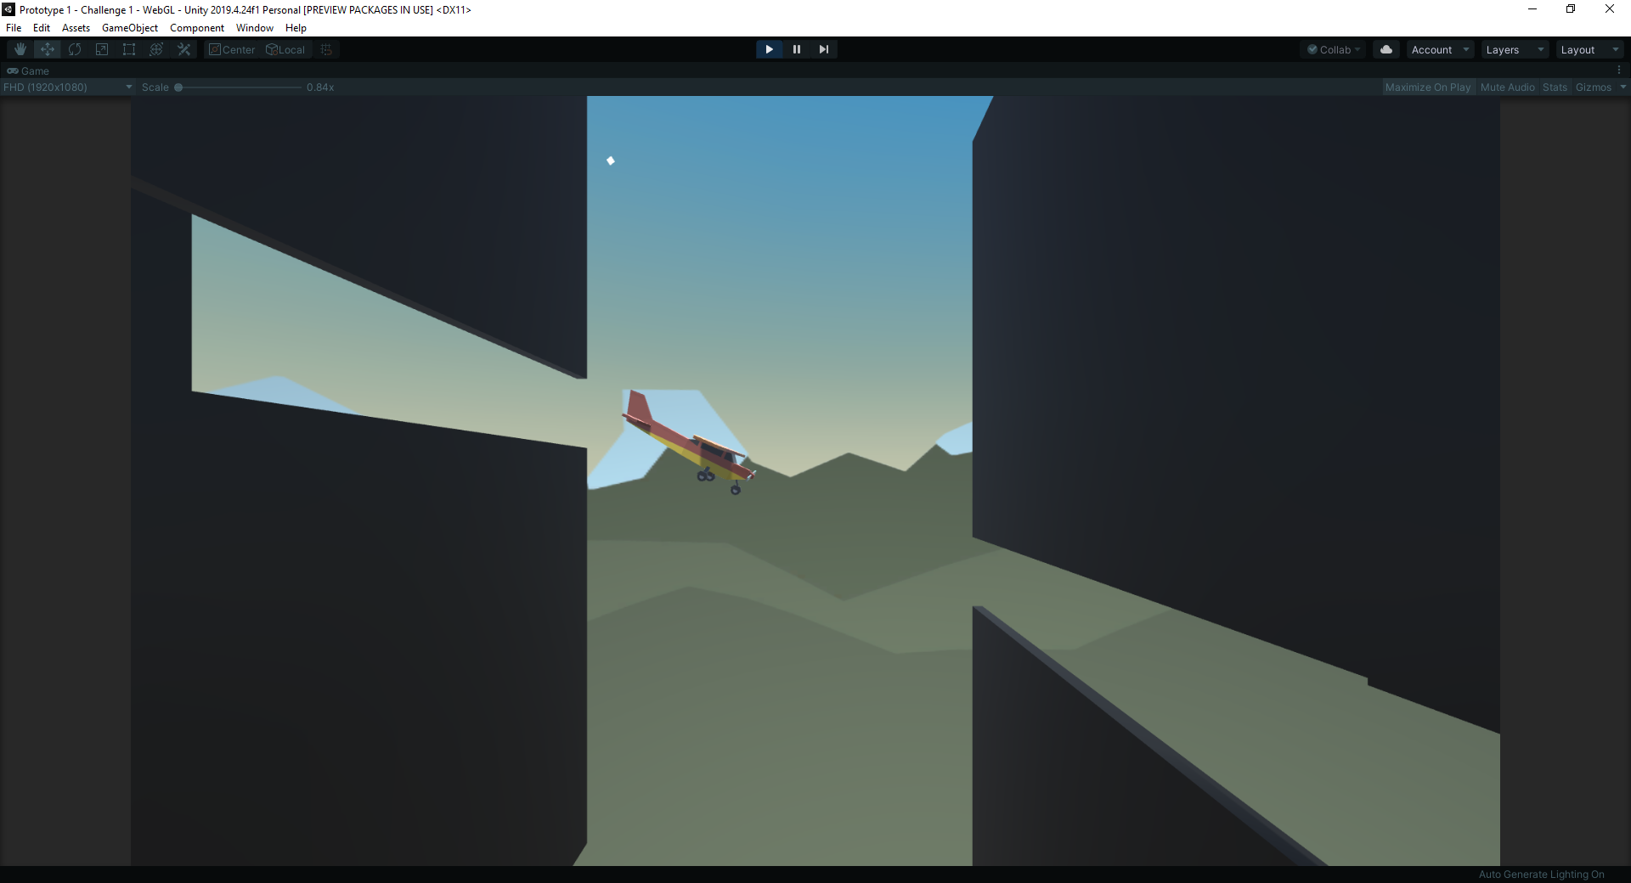Select the custom editor tools icon
This screenshot has height=883, width=1631.
(183, 49)
